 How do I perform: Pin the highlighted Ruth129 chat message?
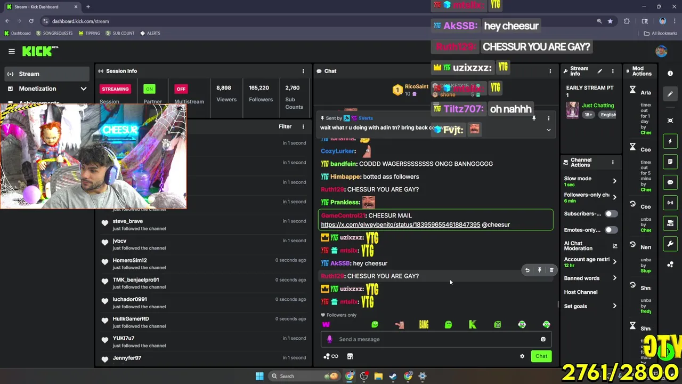[539, 270]
